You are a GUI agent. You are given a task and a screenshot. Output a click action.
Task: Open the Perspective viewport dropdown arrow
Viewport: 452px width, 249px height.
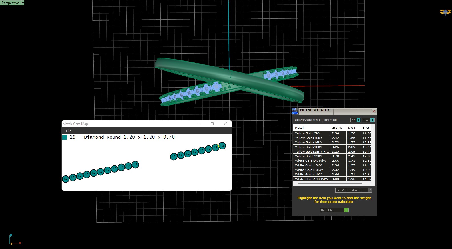click(x=23, y=3)
